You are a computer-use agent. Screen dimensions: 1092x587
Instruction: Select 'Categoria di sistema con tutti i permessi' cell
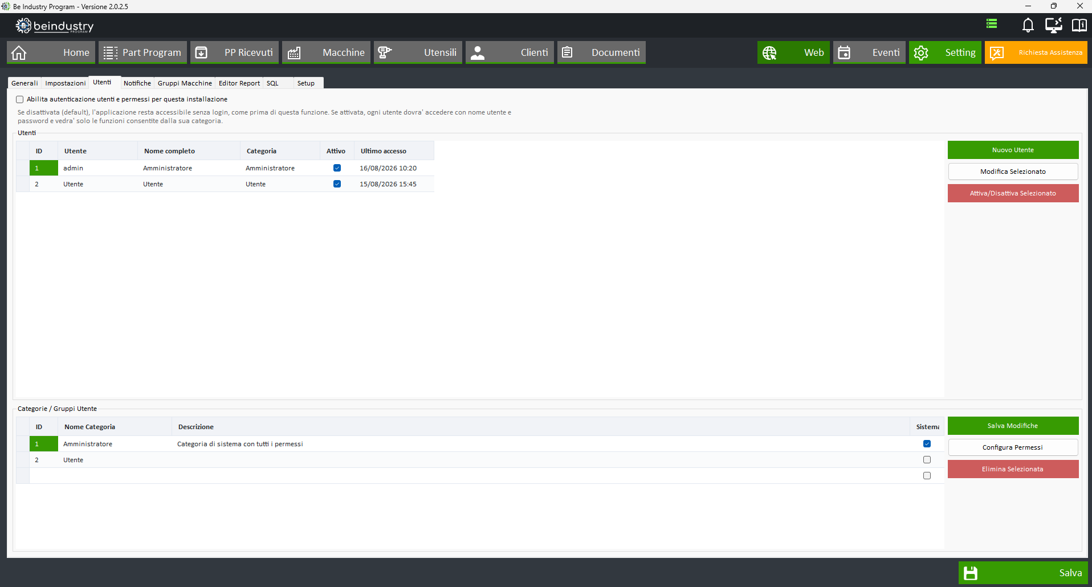(x=541, y=444)
